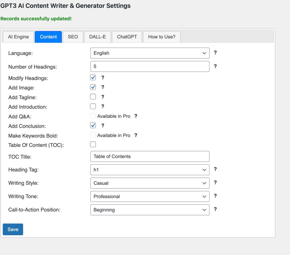Click the page title 'GPT3 AI Content Writer & Generator Settings'
The width and height of the screenshot is (290, 255).
click(65, 6)
